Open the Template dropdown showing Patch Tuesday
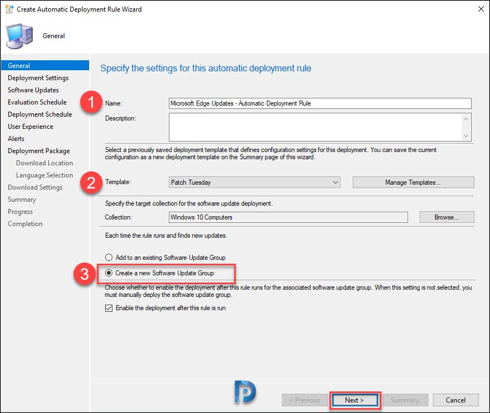This screenshot has height=413, width=490. tap(254, 182)
